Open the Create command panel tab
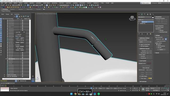This screenshot has height=96, width=170. (139, 14)
